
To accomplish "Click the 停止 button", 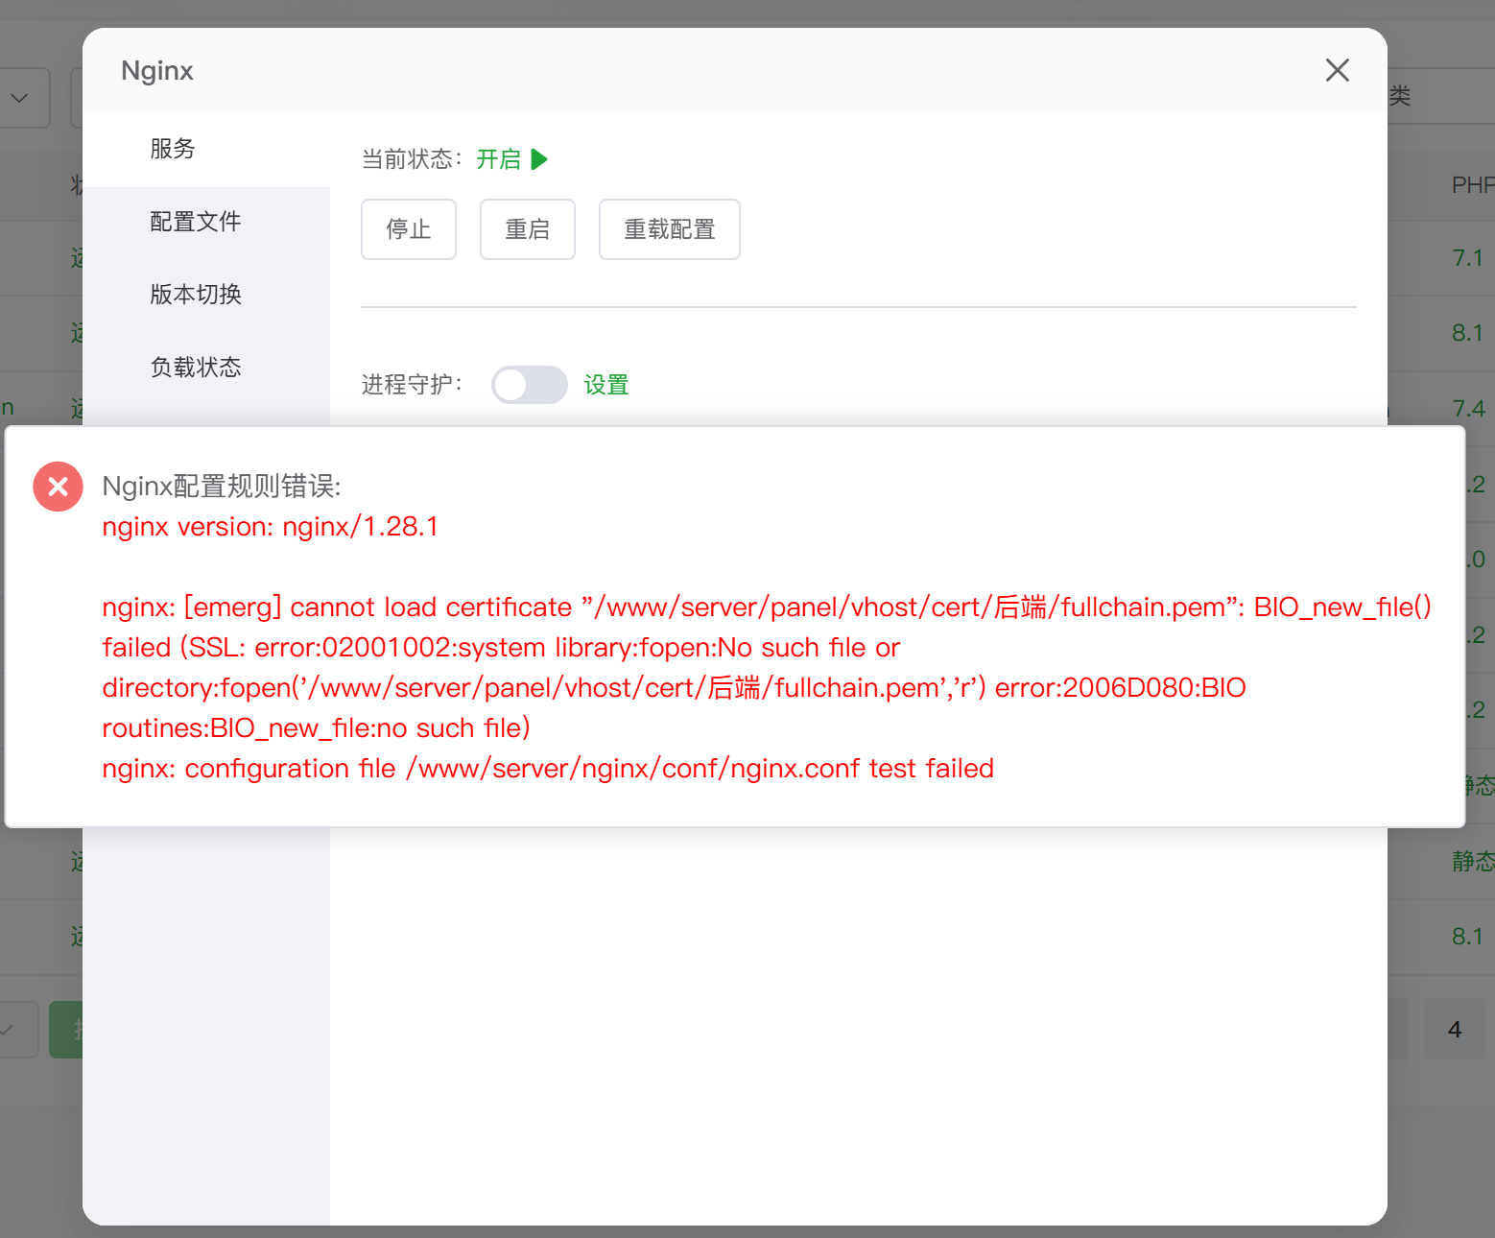I will pyautogui.click(x=409, y=229).
